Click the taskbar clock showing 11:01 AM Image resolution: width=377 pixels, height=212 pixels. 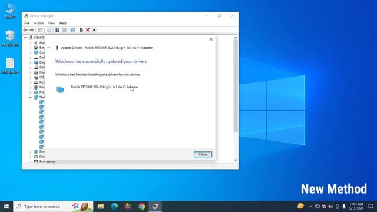click(356, 207)
